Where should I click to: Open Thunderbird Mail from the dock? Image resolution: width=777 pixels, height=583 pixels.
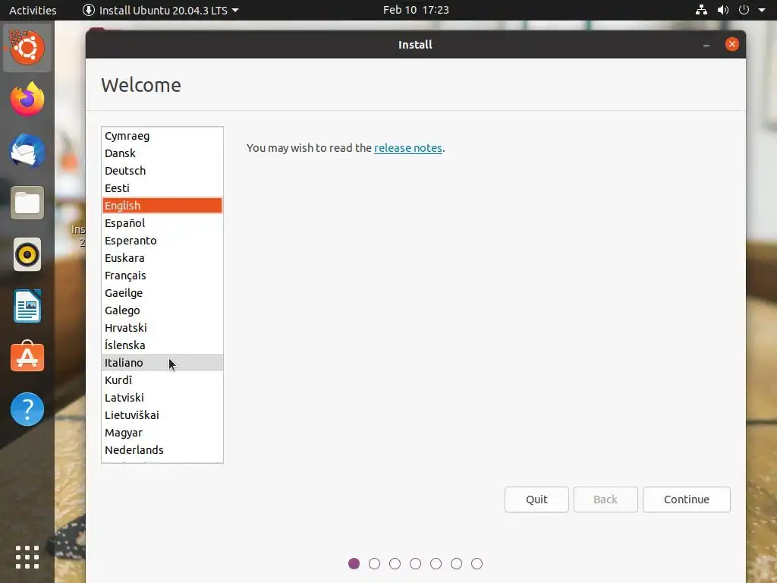pos(27,151)
